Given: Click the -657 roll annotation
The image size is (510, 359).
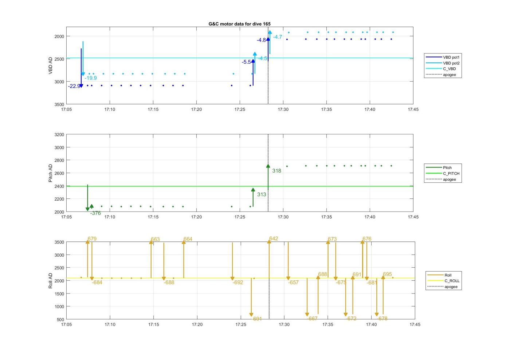Looking at the screenshot, I should [x=293, y=282].
